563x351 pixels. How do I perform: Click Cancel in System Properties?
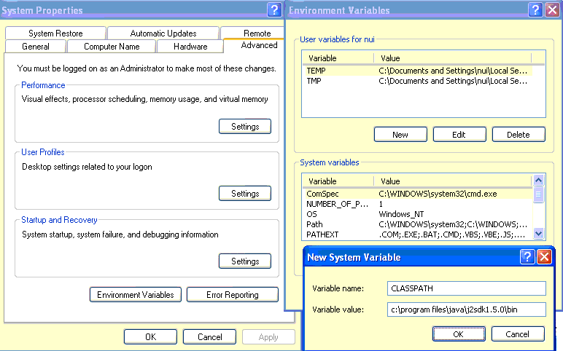(210, 337)
